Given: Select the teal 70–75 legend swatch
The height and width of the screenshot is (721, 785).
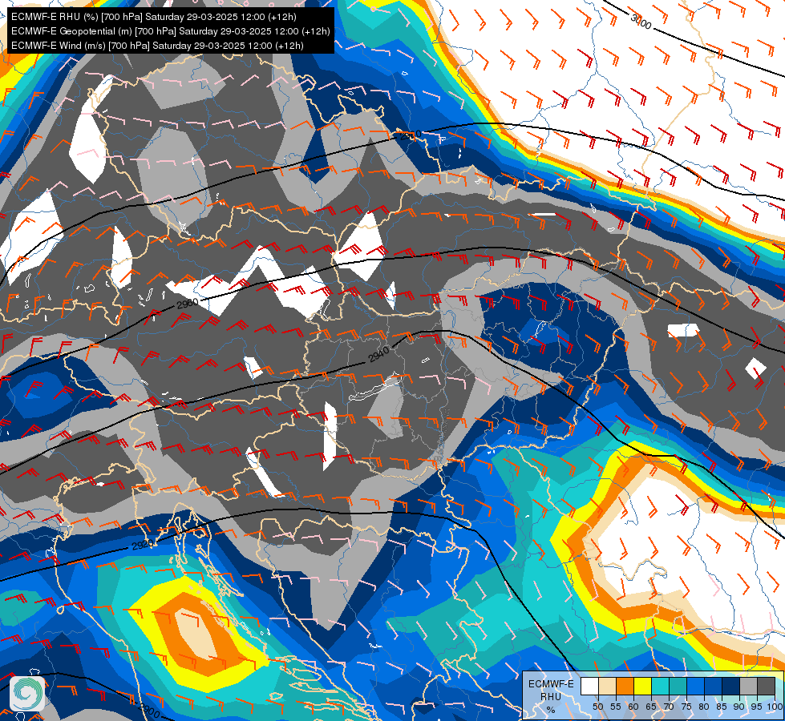Looking at the screenshot, I should 678,686.
